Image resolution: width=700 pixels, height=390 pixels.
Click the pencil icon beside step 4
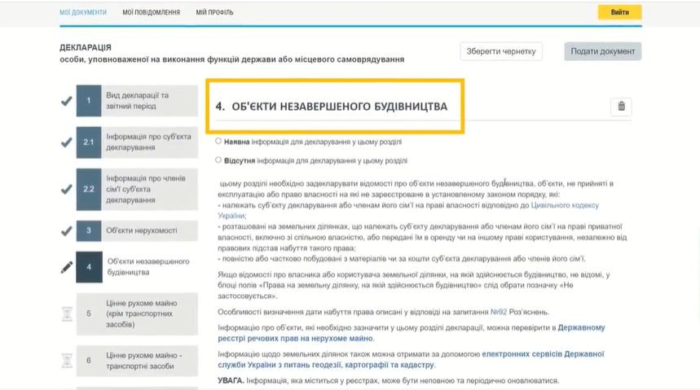click(x=67, y=267)
